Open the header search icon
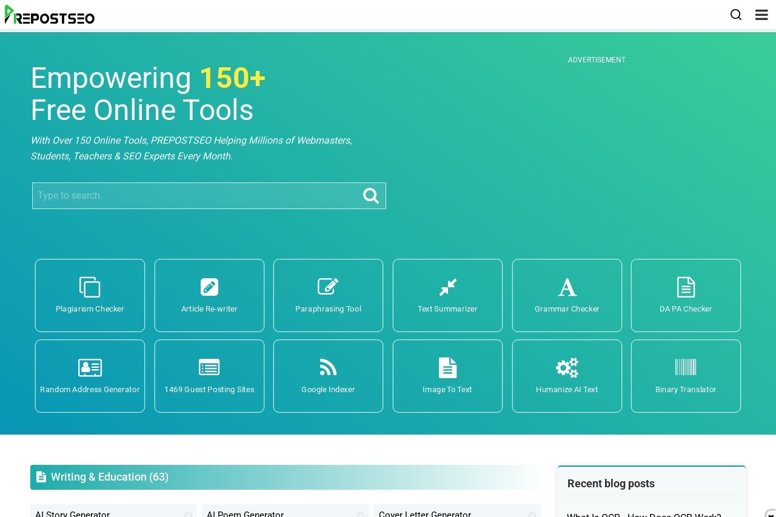Screen dimensions: 776x517 tap(736, 15)
